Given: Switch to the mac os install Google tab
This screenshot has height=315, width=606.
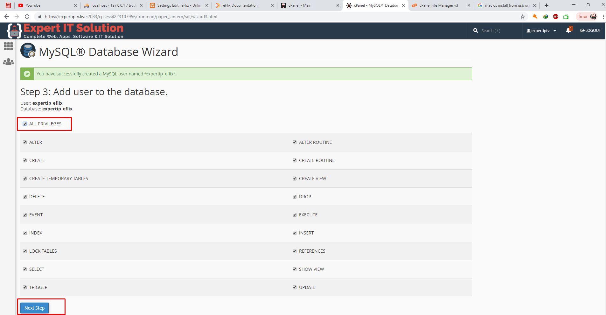Looking at the screenshot, I should [x=506, y=5].
